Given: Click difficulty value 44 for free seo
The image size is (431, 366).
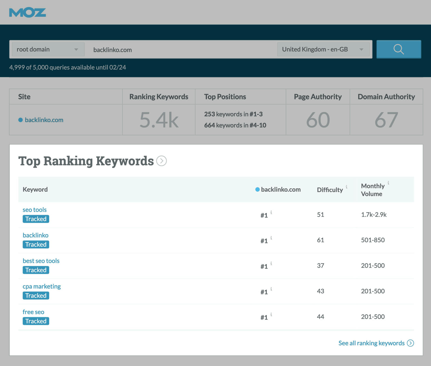Looking at the screenshot, I should coord(321,317).
